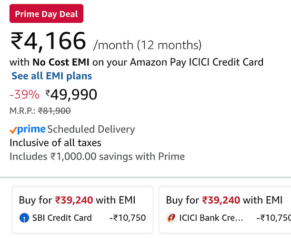291x238 pixels.
Task: Click the struck-through M.R.P. ₹81,900
Action: click(x=54, y=111)
